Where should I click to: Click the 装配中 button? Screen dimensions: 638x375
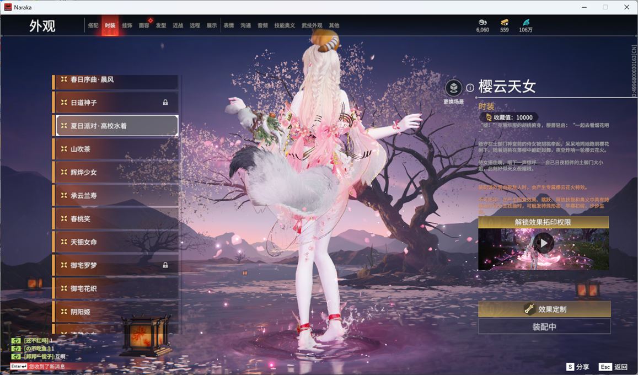(544, 326)
